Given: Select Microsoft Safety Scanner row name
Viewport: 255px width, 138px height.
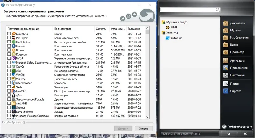Looking at the screenshot, I should pos(34,63).
